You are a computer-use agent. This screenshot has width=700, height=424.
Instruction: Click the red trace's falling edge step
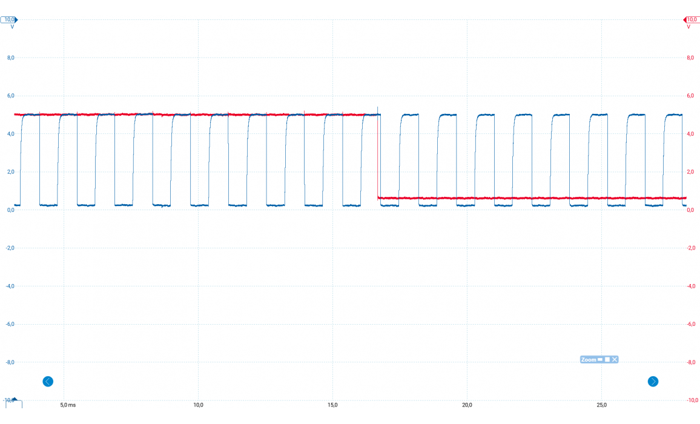378,156
